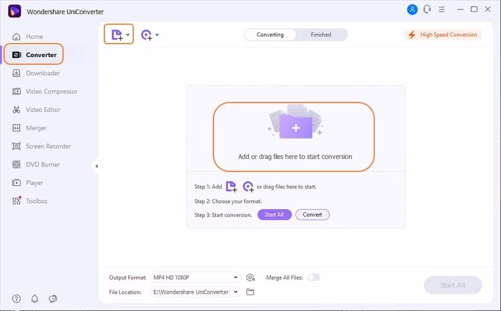Switch to the Finished tab
The width and height of the screenshot is (501, 311).
pos(321,35)
